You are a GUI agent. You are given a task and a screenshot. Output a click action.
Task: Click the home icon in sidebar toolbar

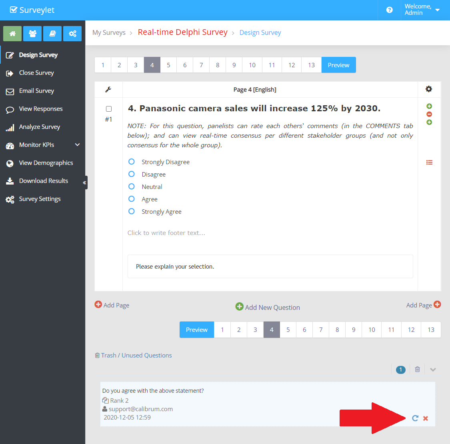coord(12,34)
